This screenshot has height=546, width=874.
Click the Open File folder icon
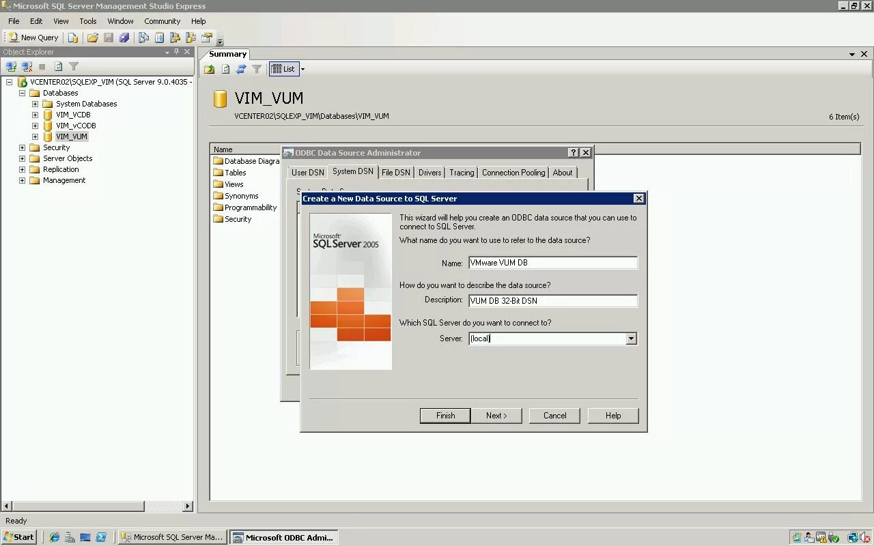(93, 38)
